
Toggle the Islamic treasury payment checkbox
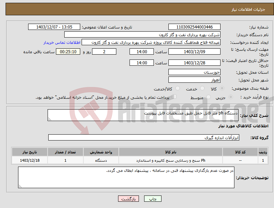click(x=174, y=97)
